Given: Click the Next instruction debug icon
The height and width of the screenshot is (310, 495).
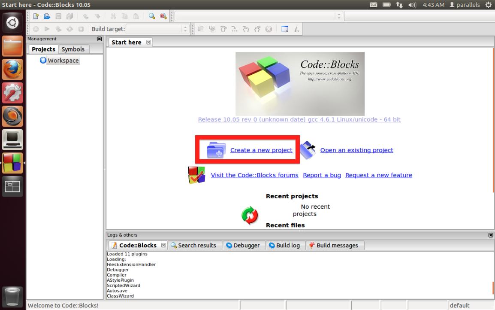Looking at the screenshot, I should pyautogui.click(x=235, y=29).
